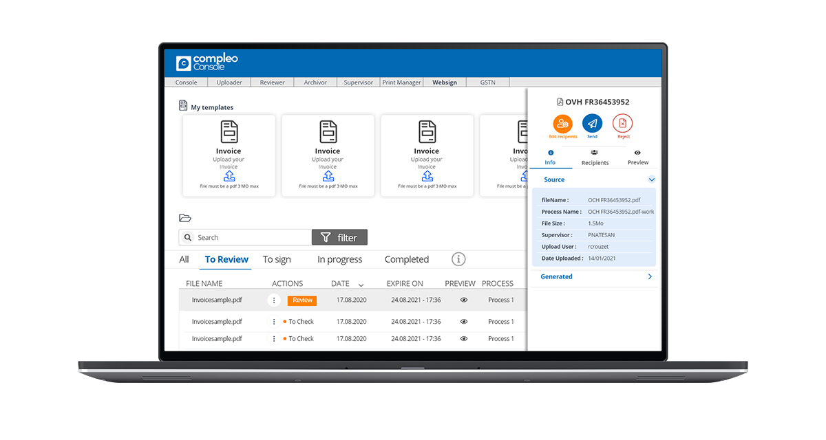Select the Websign tab
This screenshot has height=440, width=826.
[445, 82]
